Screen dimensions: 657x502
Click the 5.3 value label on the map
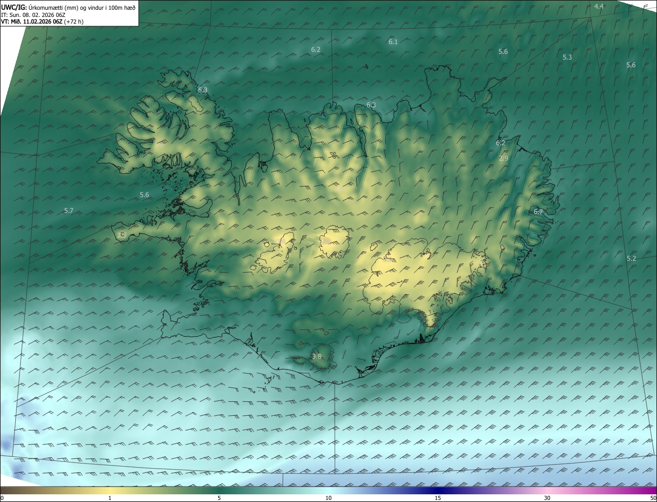567,57
